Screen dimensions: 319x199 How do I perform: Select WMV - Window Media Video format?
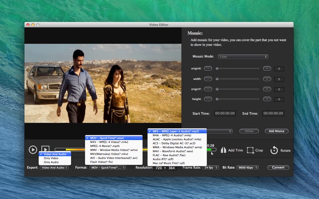pyautogui.click(x=114, y=150)
